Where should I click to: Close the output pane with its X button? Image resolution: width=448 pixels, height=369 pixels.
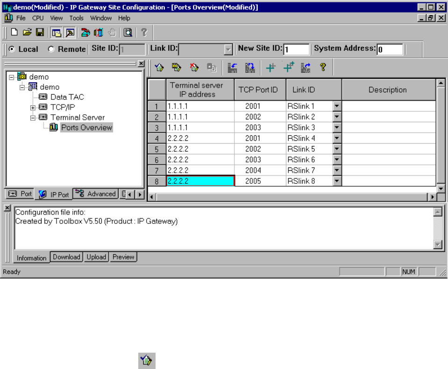pyautogui.click(x=7, y=208)
